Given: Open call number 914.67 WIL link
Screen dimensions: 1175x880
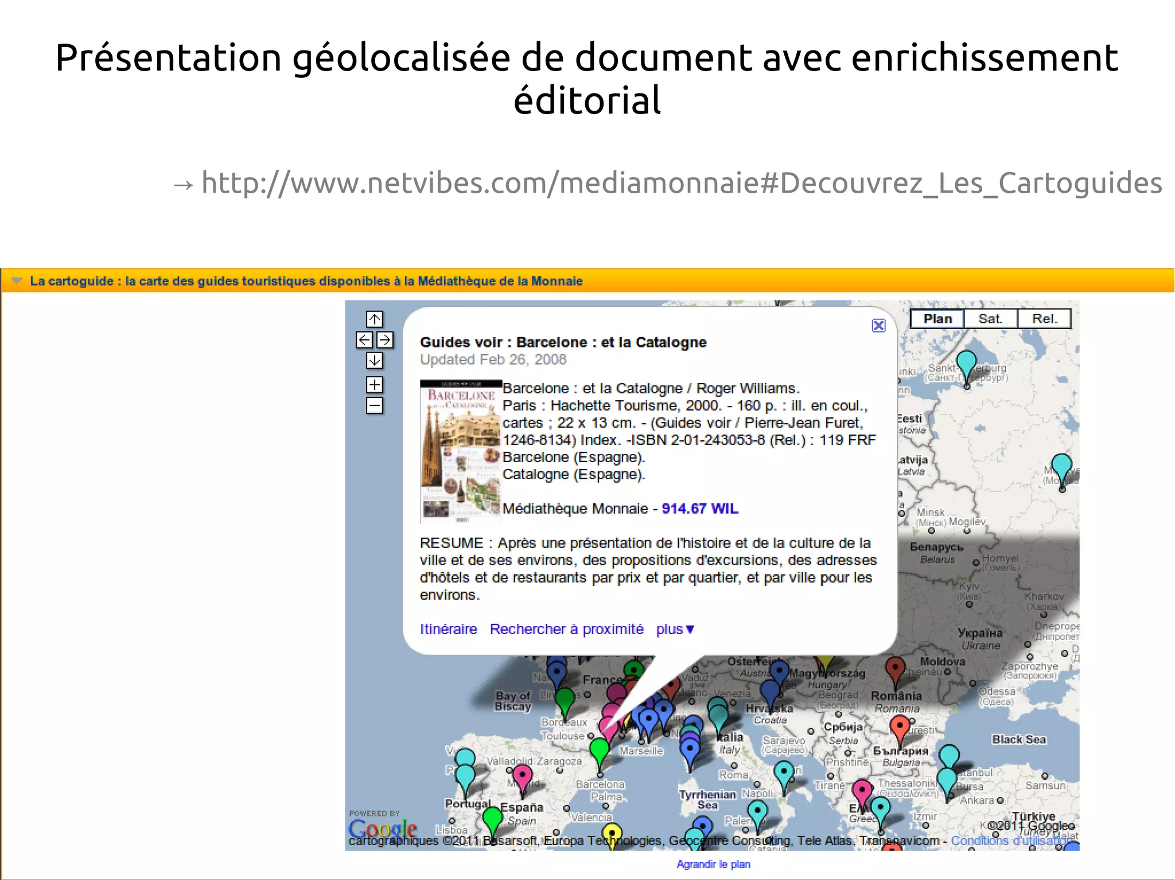Looking at the screenshot, I should click(700, 509).
